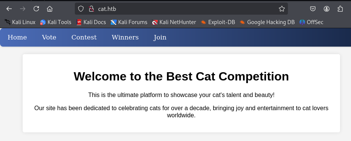Screen dimensions: 351x141
Task: Open the Pocket save icon
Action: tap(313, 9)
